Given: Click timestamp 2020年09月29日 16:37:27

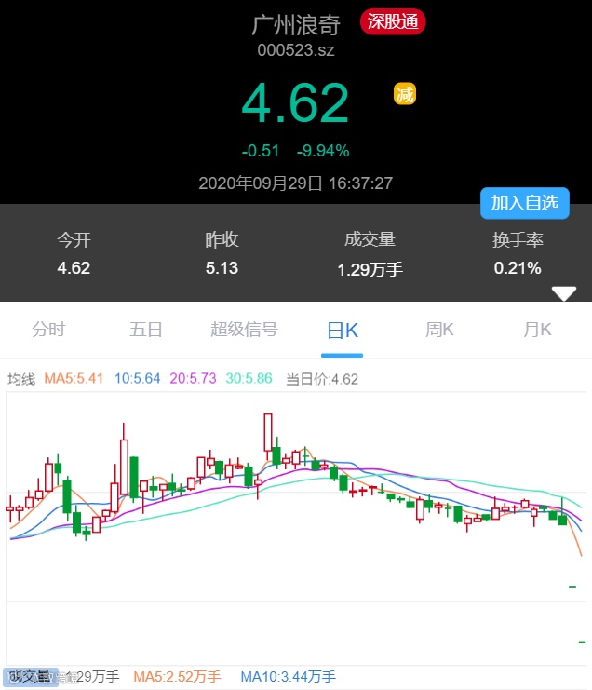Looking at the screenshot, I should 296,183.
